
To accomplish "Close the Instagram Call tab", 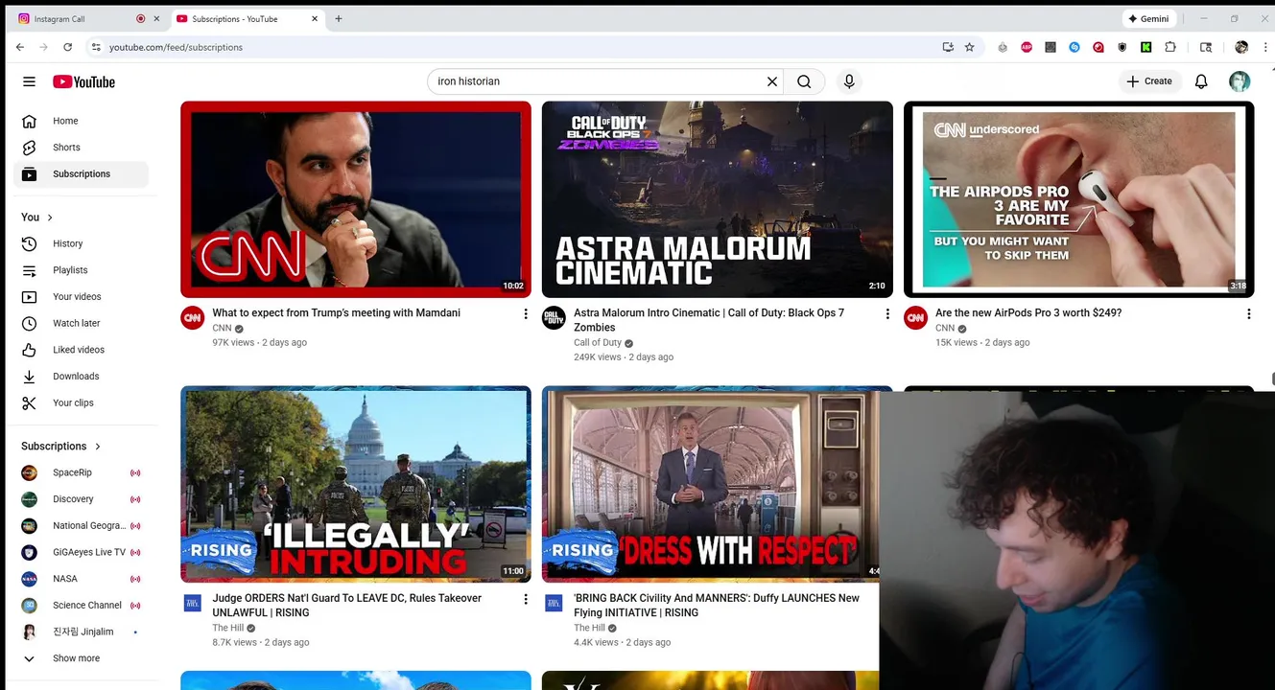I will pos(156,19).
